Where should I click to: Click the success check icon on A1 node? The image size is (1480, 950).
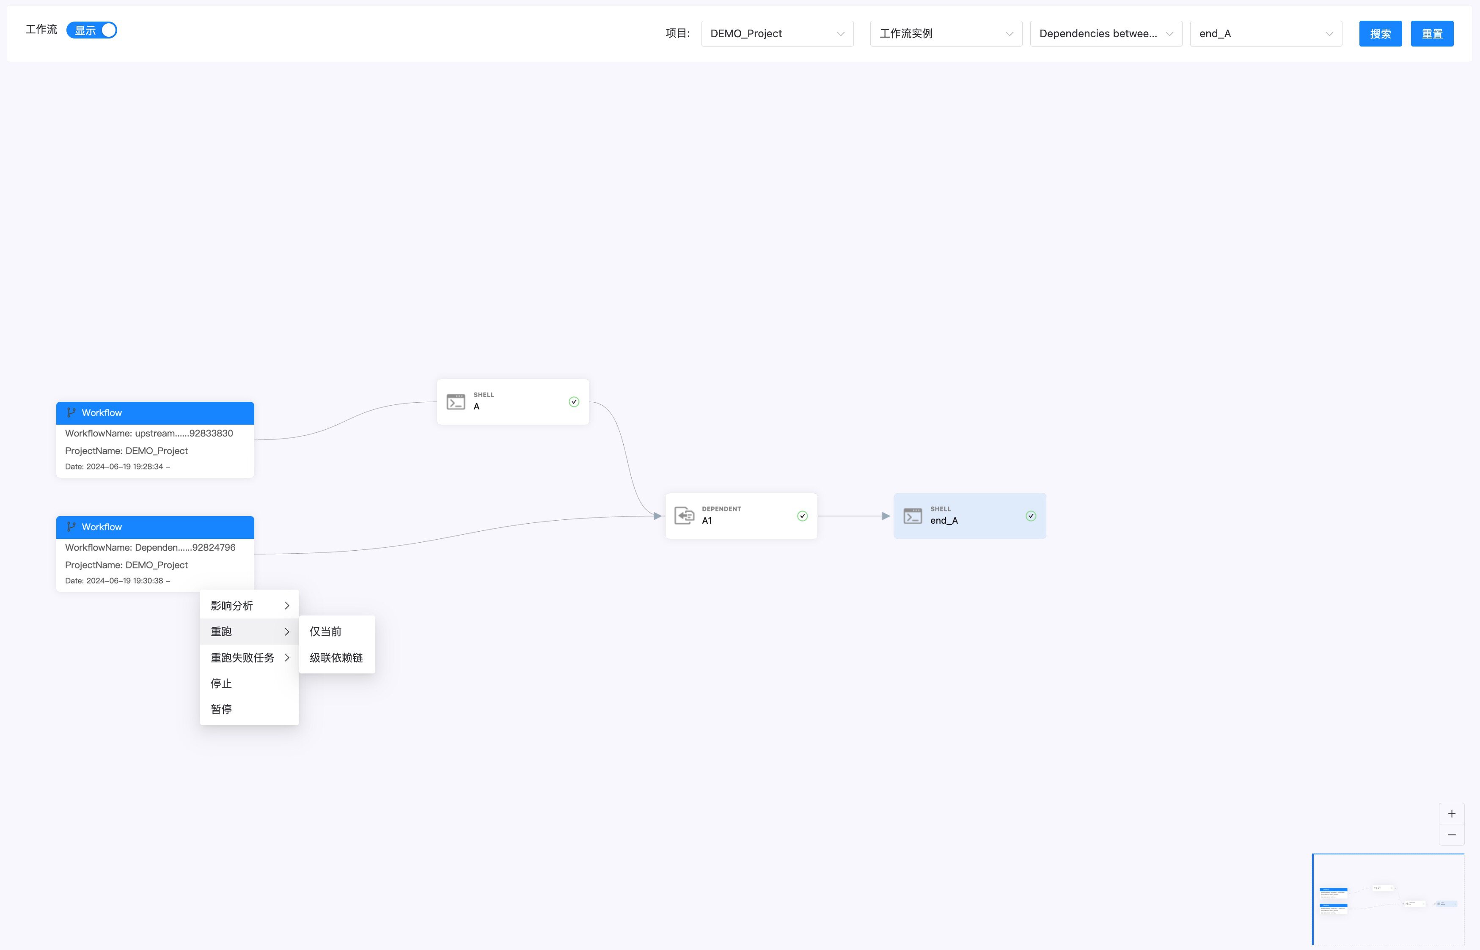coord(802,516)
